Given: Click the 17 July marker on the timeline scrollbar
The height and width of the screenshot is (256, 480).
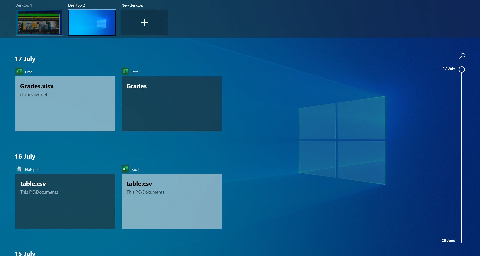Looking at the screenshot, I should (461, 69).
